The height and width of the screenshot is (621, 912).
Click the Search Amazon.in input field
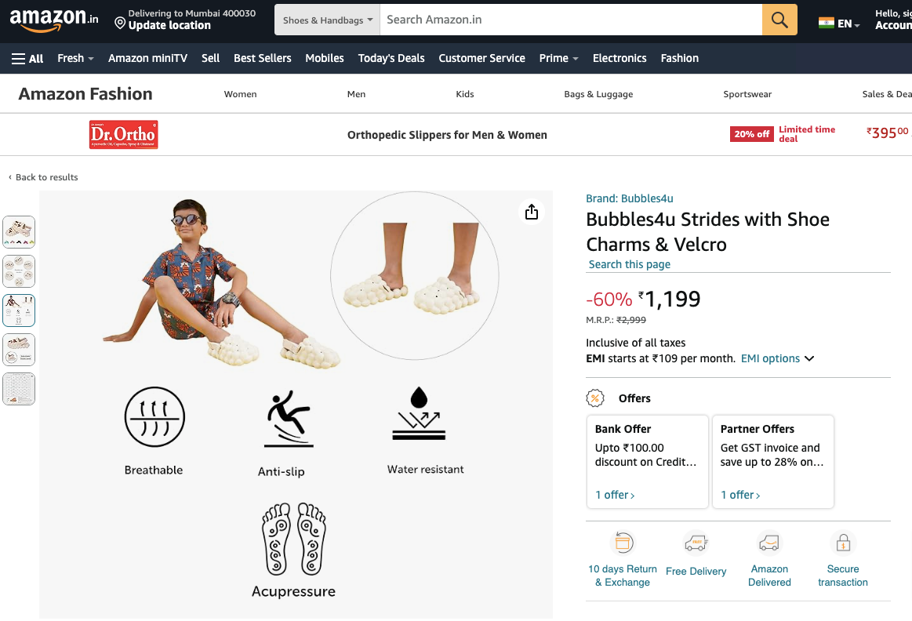(570, 20)
